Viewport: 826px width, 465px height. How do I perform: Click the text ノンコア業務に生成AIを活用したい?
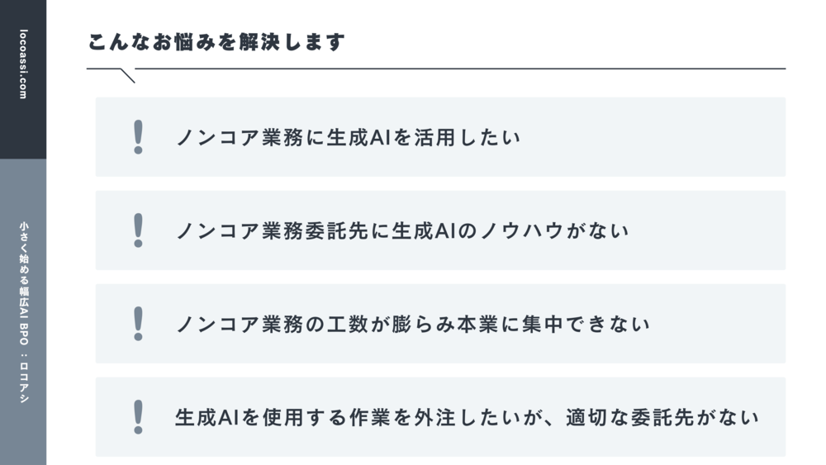[x=349, y=137]
